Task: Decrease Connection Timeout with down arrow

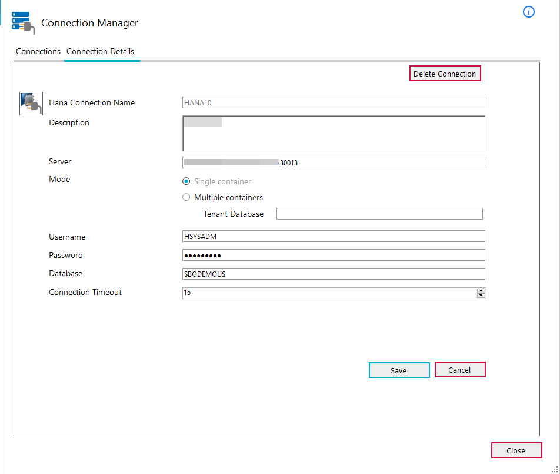Action: click(x=481, y=296)
